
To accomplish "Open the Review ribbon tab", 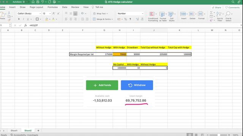I will [x=75, y=7].
